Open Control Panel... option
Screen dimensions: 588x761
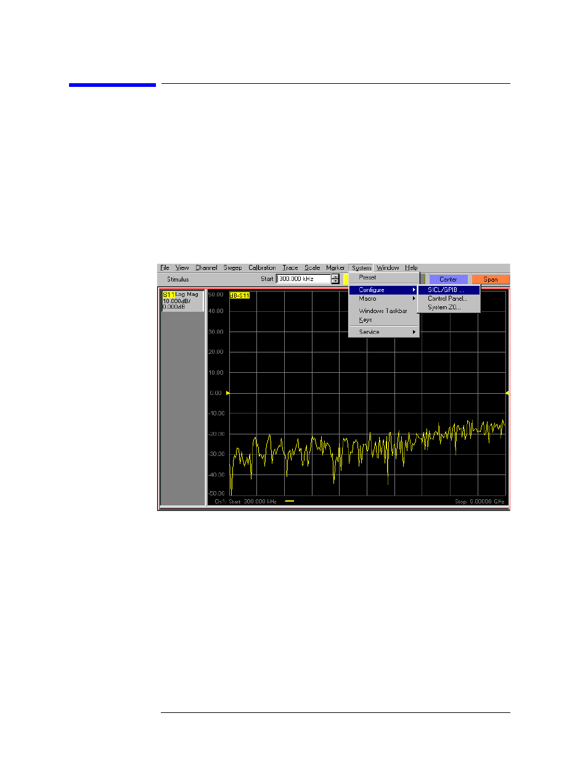pyautogui.click(x=449, y=298)
